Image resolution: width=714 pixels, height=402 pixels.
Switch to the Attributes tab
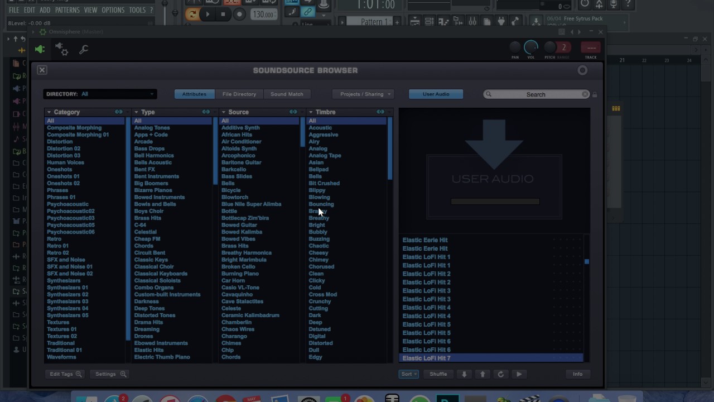point(194,94)
